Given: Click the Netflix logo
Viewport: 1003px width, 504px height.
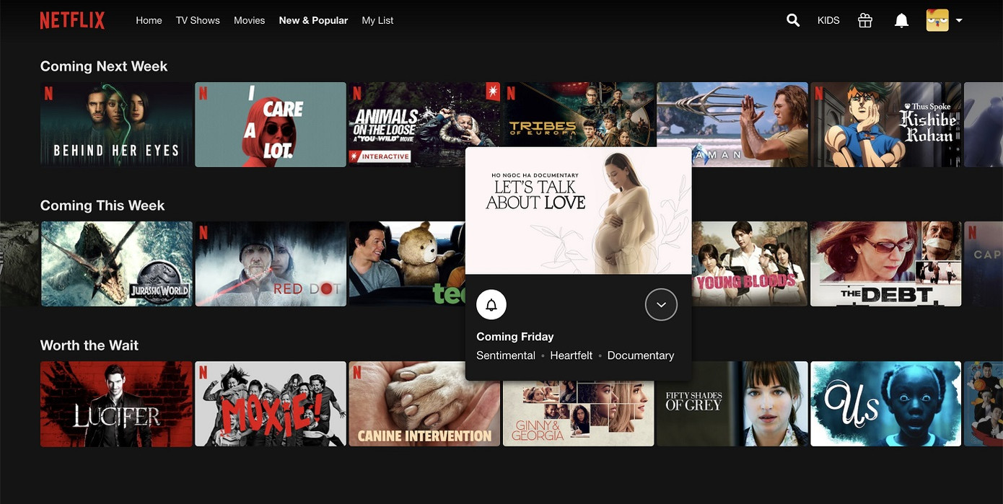Looking at the screenshot, I should pyautogui.click(x=72, y=20).
